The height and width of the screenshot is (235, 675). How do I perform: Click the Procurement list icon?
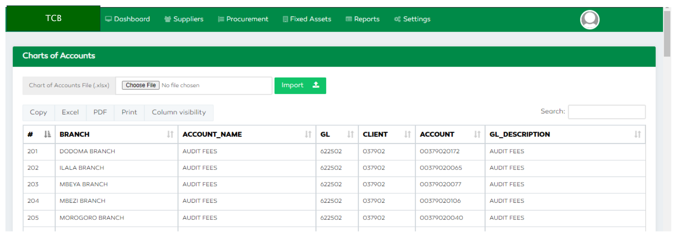(221, 19)
